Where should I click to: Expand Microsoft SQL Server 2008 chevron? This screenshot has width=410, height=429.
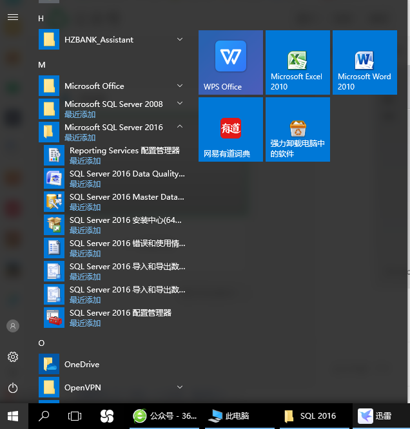[180, 104]
